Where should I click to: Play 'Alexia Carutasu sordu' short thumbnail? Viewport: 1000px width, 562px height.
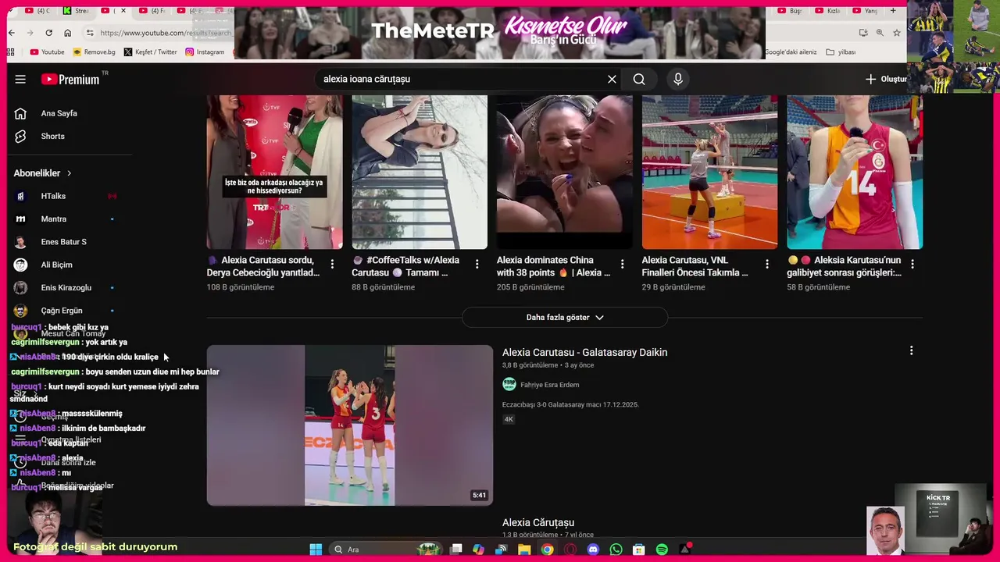(x=274, y=172)
